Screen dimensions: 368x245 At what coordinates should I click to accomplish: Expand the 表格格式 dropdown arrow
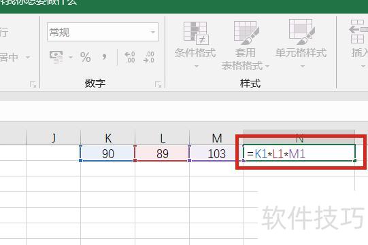(267, 67)
